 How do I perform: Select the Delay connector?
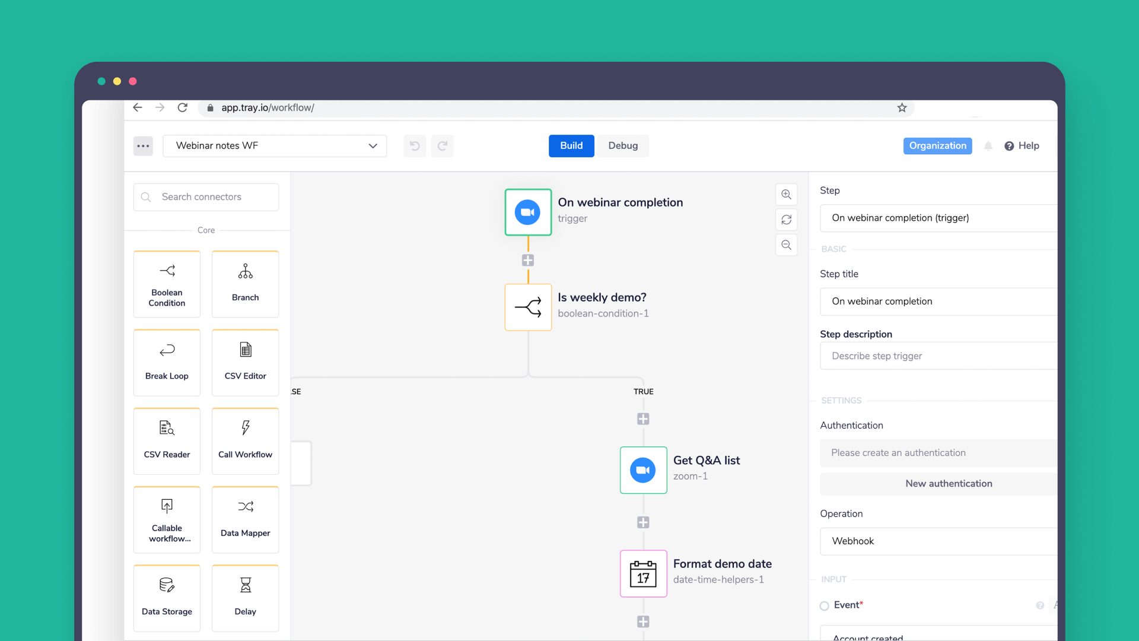[245, 598]
